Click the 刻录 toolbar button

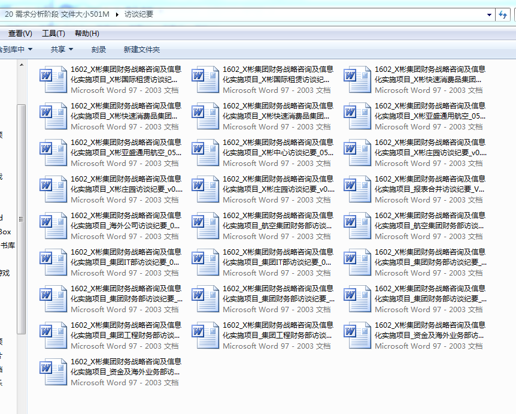coord(98,49)
